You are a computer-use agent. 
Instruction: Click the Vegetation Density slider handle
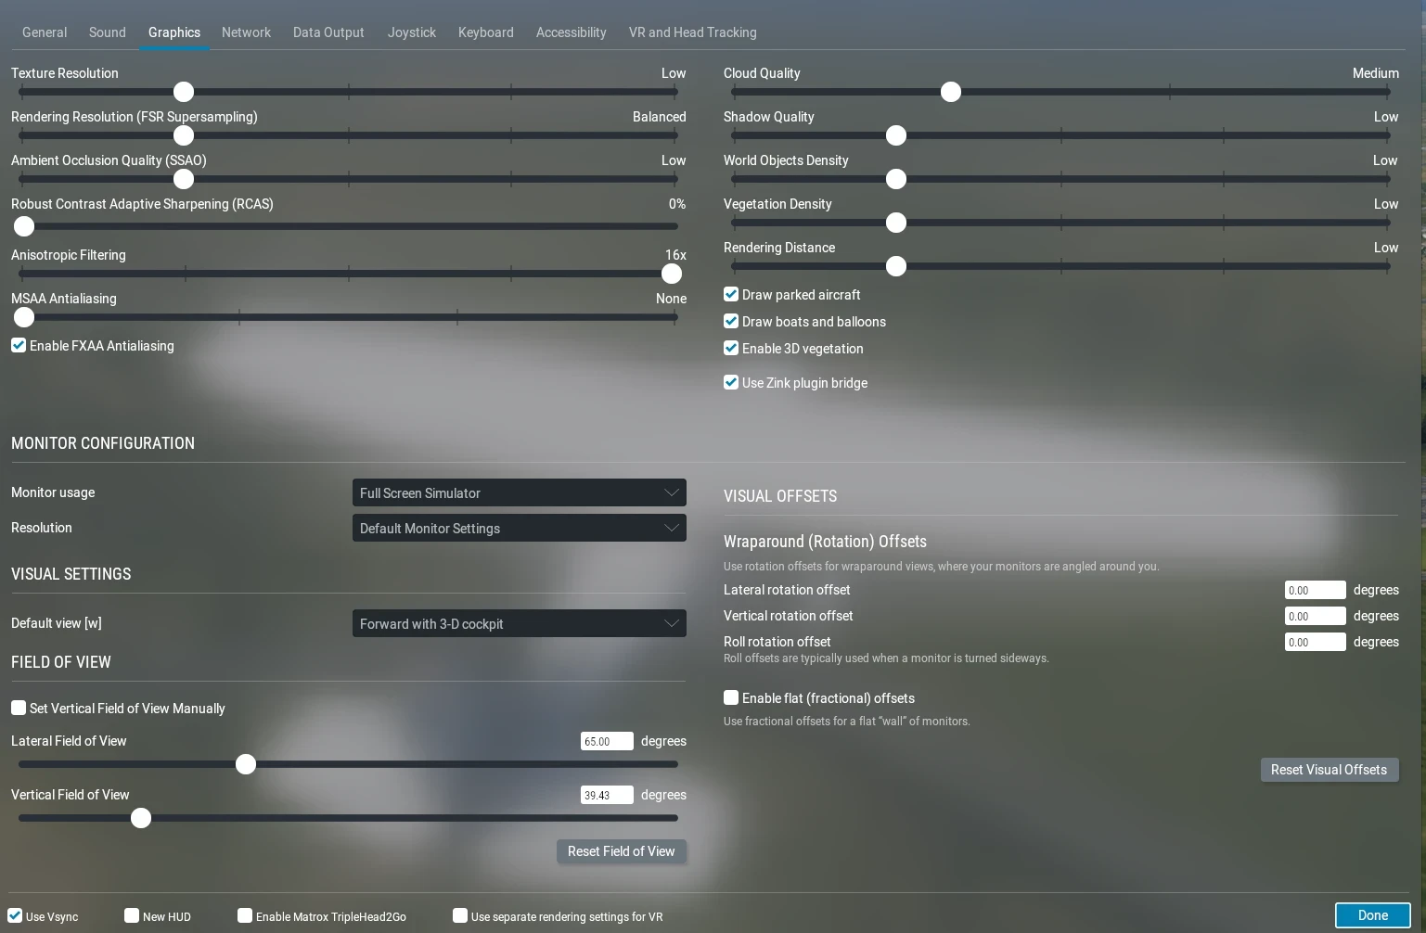896,223
